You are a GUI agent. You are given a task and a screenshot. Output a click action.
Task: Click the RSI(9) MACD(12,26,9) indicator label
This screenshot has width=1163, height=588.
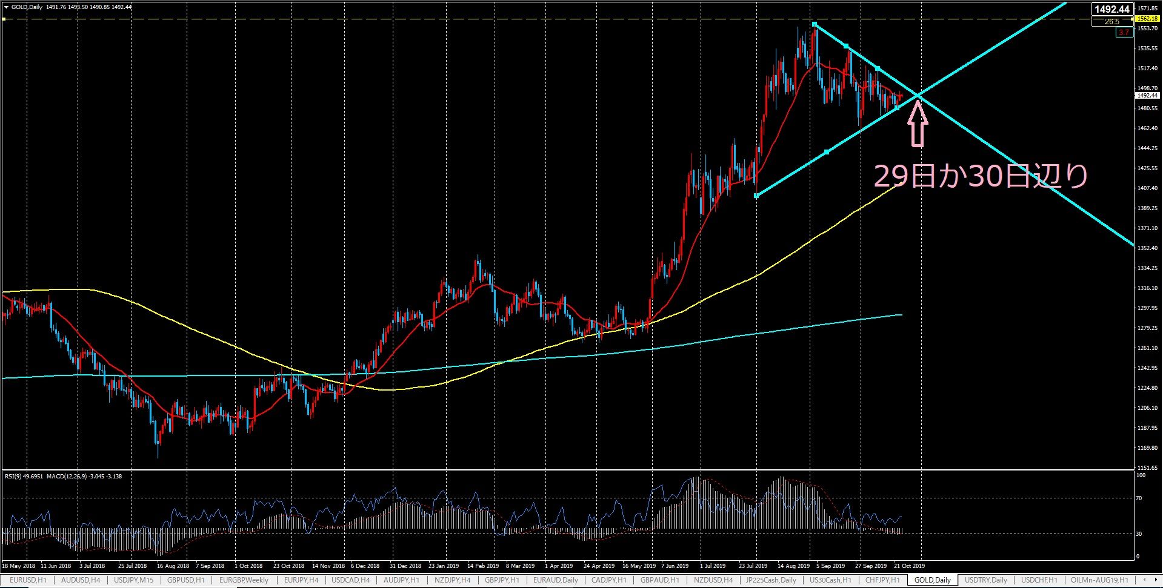(x=63, y=476)
